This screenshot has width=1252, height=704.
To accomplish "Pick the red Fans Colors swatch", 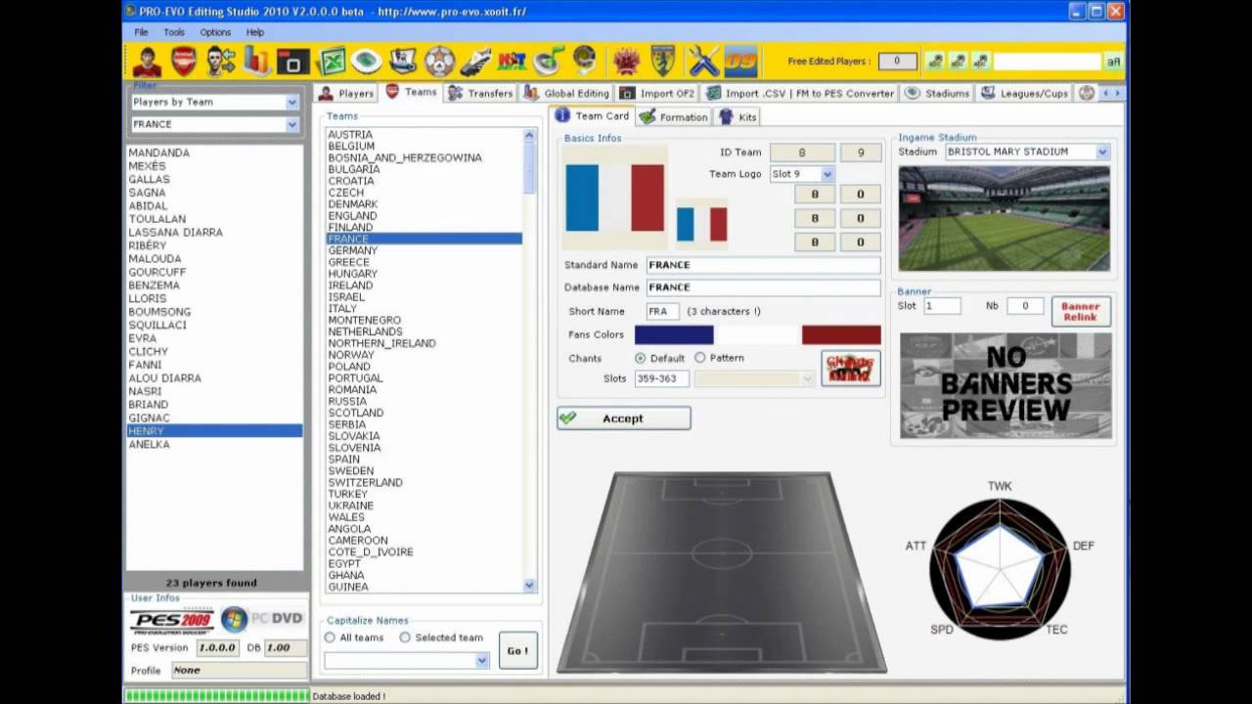I will point(841,334).
